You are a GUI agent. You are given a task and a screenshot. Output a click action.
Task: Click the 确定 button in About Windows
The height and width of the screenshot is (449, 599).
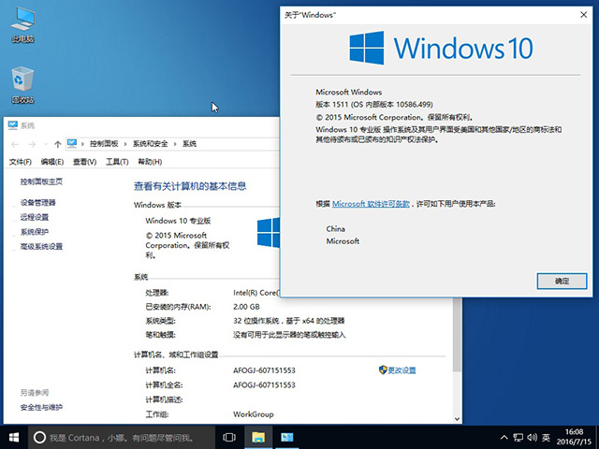562,281
